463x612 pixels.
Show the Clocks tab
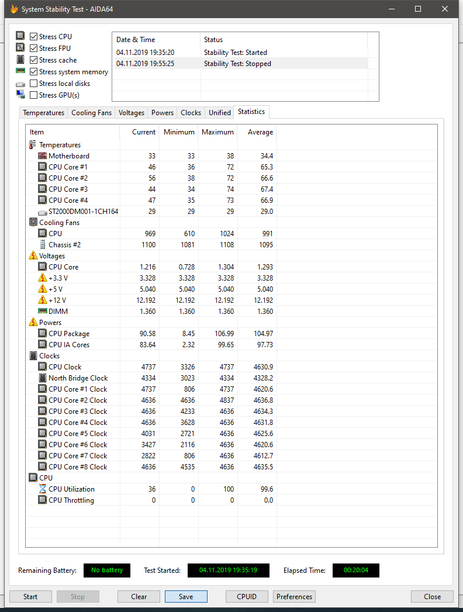click(x=191, y=112)
